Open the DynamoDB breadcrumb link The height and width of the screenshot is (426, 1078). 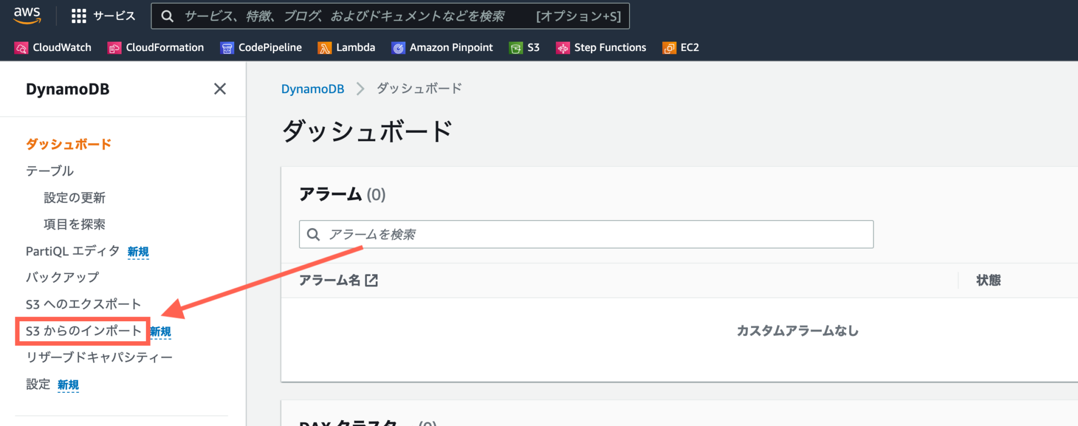click(x=313, y=88)
